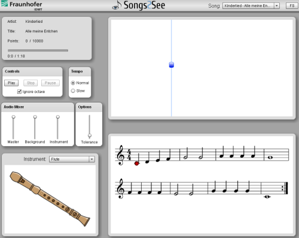
Task: Click the flute recorder illustration
Action: coord(50,198)
